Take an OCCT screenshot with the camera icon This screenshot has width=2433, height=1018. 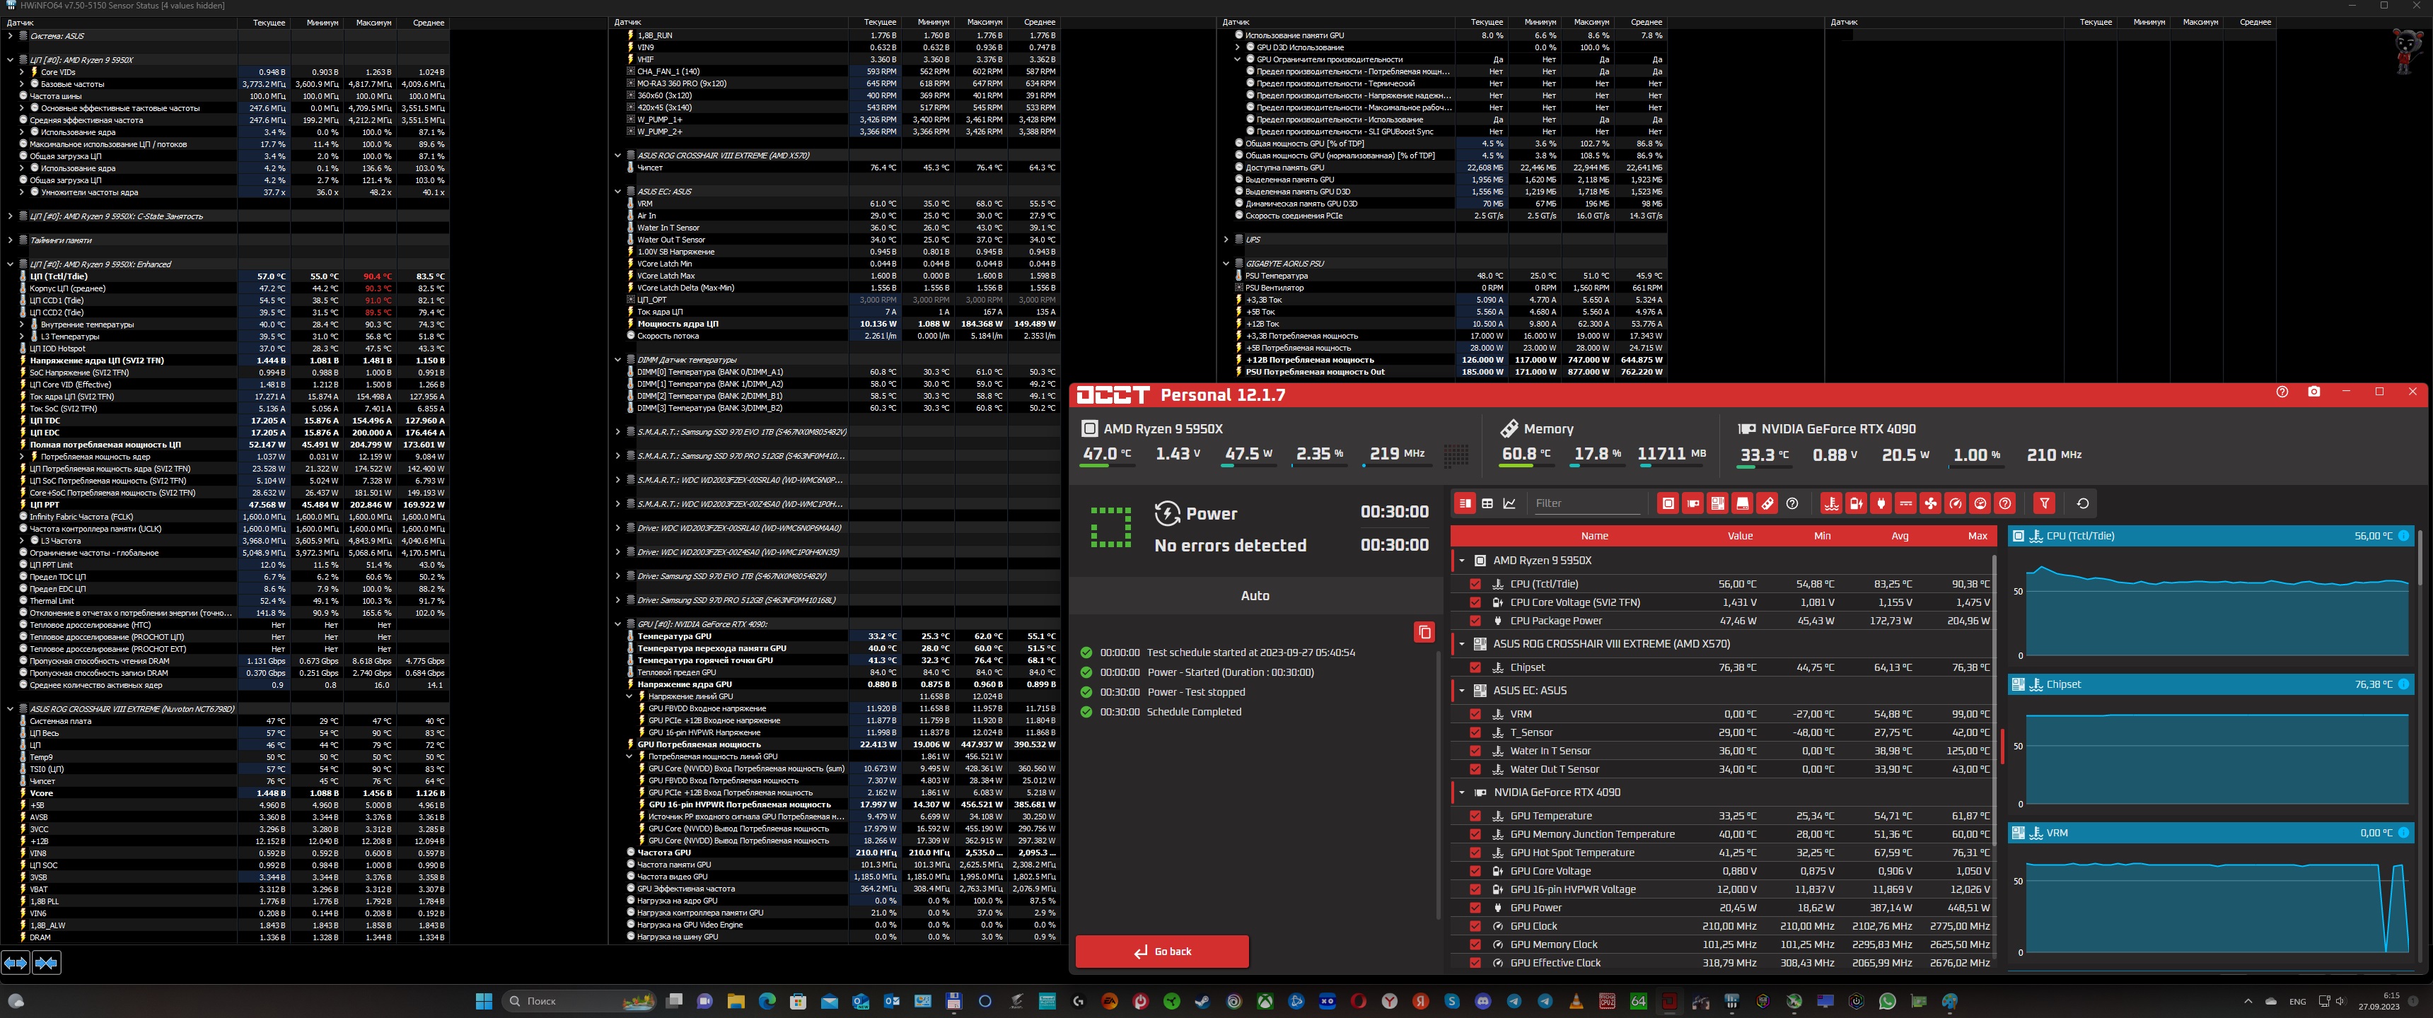[x=2314, y=392]
